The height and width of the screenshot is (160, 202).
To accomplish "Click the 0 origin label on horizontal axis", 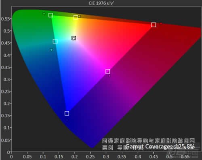I will point(12,157).
